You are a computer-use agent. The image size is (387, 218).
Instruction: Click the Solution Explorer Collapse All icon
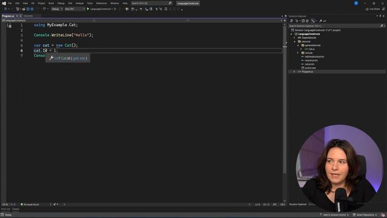(x=303, y=21)
